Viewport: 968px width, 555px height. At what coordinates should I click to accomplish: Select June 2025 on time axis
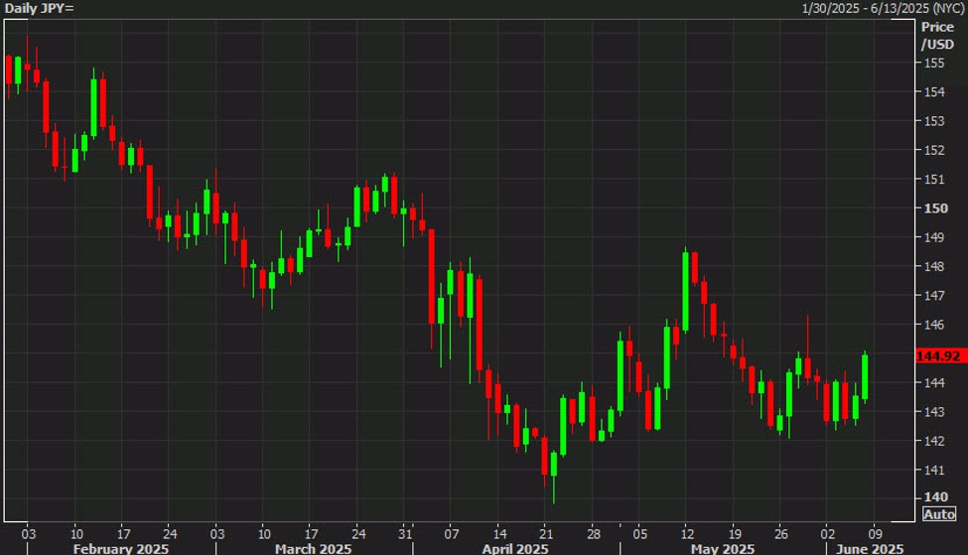(871, 548)
